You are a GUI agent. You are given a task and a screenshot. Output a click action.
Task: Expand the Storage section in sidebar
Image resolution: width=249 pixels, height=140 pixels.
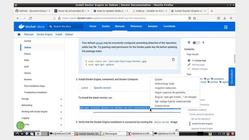[x=61, y=99]
